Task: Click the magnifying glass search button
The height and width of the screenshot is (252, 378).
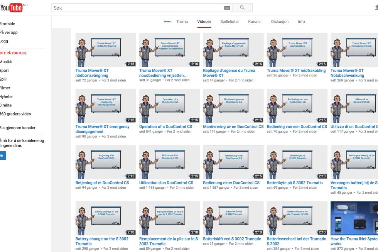Action: 242,8
